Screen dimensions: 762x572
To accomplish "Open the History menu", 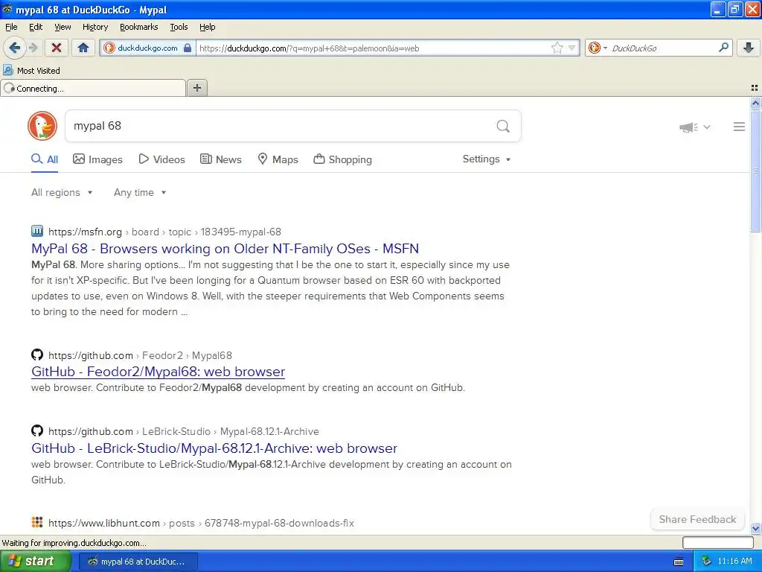I will pyautogui.click(x=95, y=27).
